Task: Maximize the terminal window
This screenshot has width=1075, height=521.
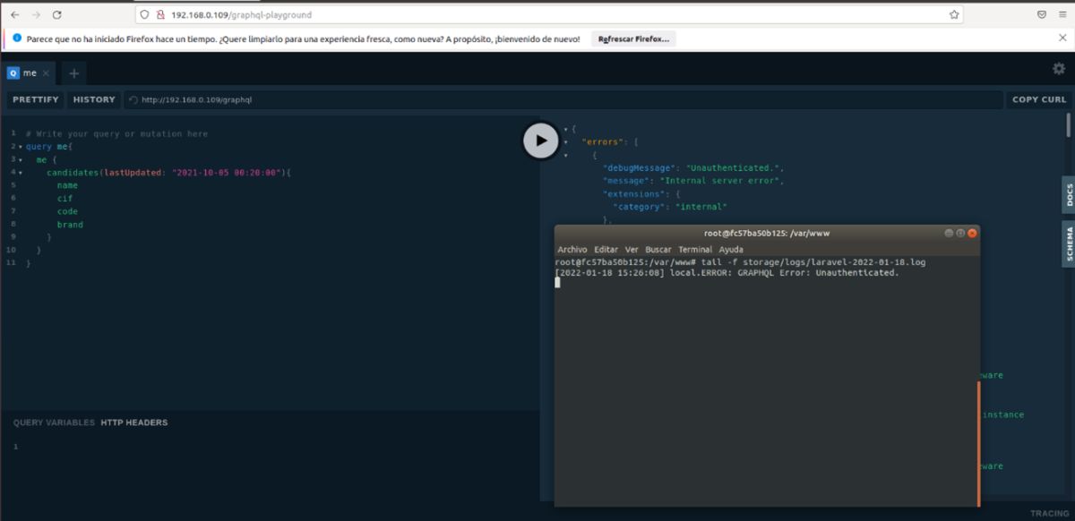Action: click(960, 233)
